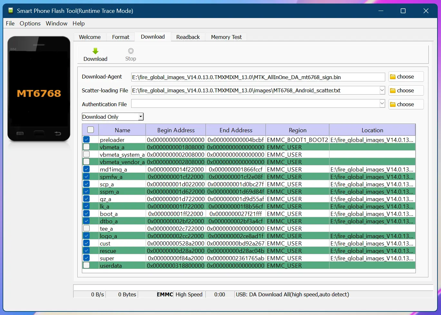Click the preloader Location path cell
441x315 pixels.
coord(372,140)
